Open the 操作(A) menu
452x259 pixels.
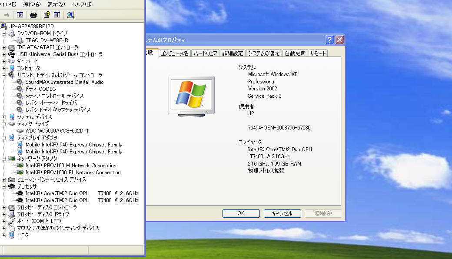coord(32,4)
